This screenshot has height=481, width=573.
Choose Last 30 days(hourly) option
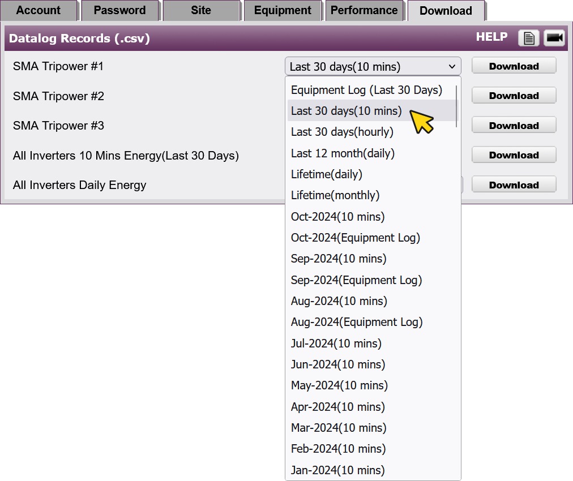pos(342,132)
